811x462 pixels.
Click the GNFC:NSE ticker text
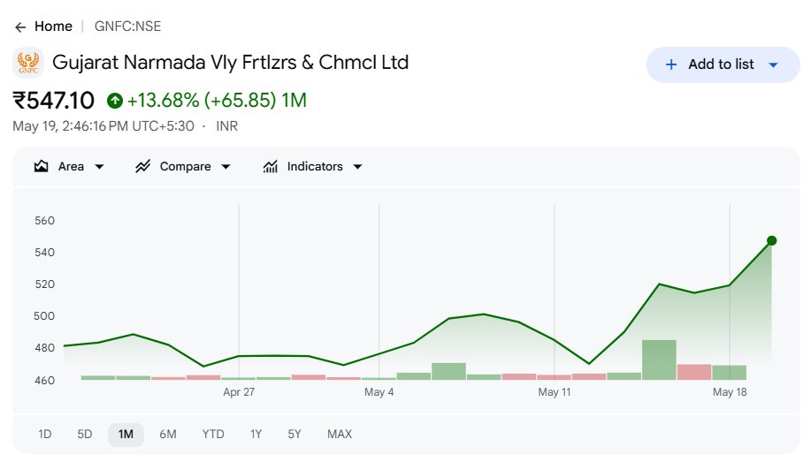(x=127, y=27)
